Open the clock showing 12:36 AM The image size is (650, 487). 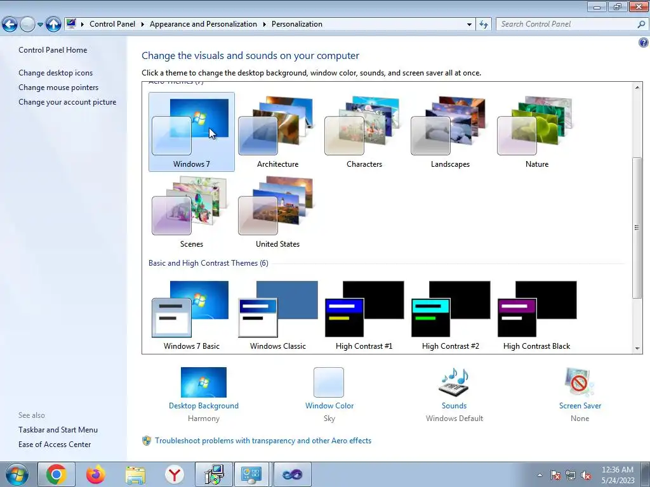pyautogui.click(x=618, y=474)
